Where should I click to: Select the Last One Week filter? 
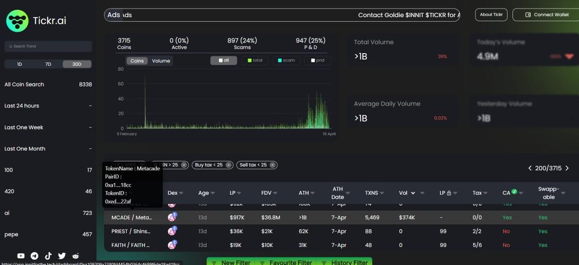coord(48,127)
